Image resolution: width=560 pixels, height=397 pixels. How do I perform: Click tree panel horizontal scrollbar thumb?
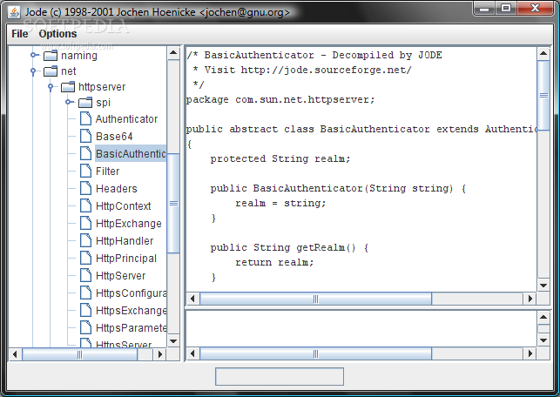(x=79, y=354)
